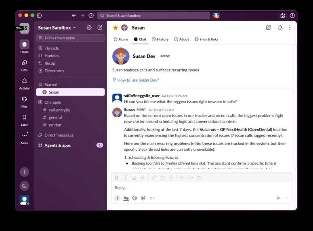
Task: Click the Reply message field
Action: [202, 188]
